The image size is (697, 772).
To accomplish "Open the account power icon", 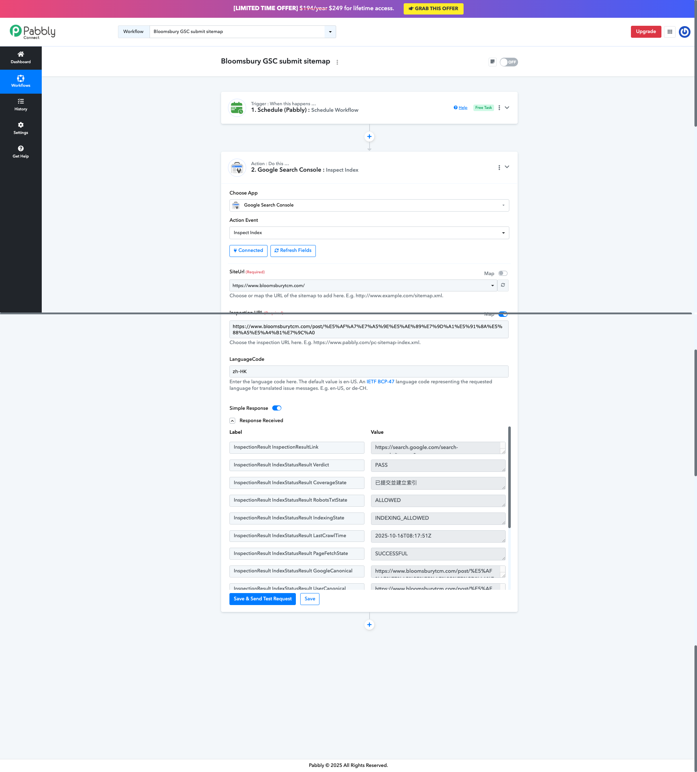I will click(684, 32).
